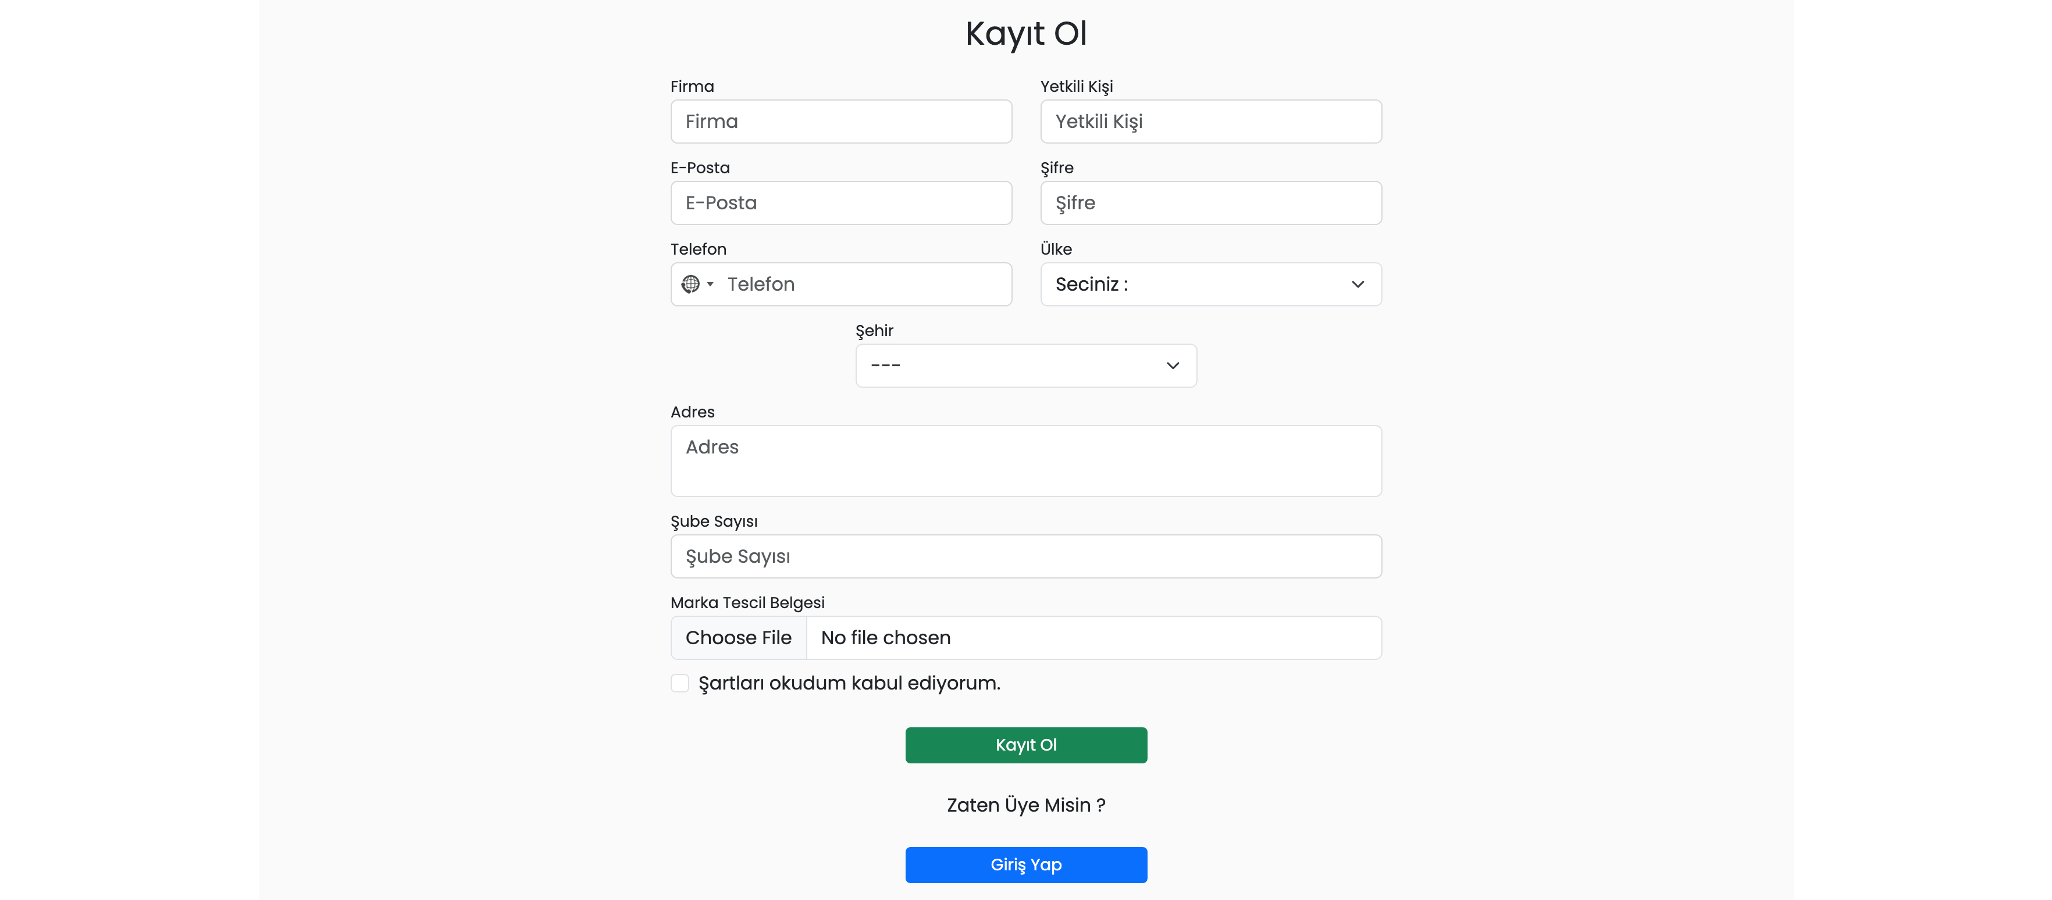Click the Şartları okudum kabul ediyorum label
The image size is (2052, 900).
pyautogui.click(x=849, y=683)
